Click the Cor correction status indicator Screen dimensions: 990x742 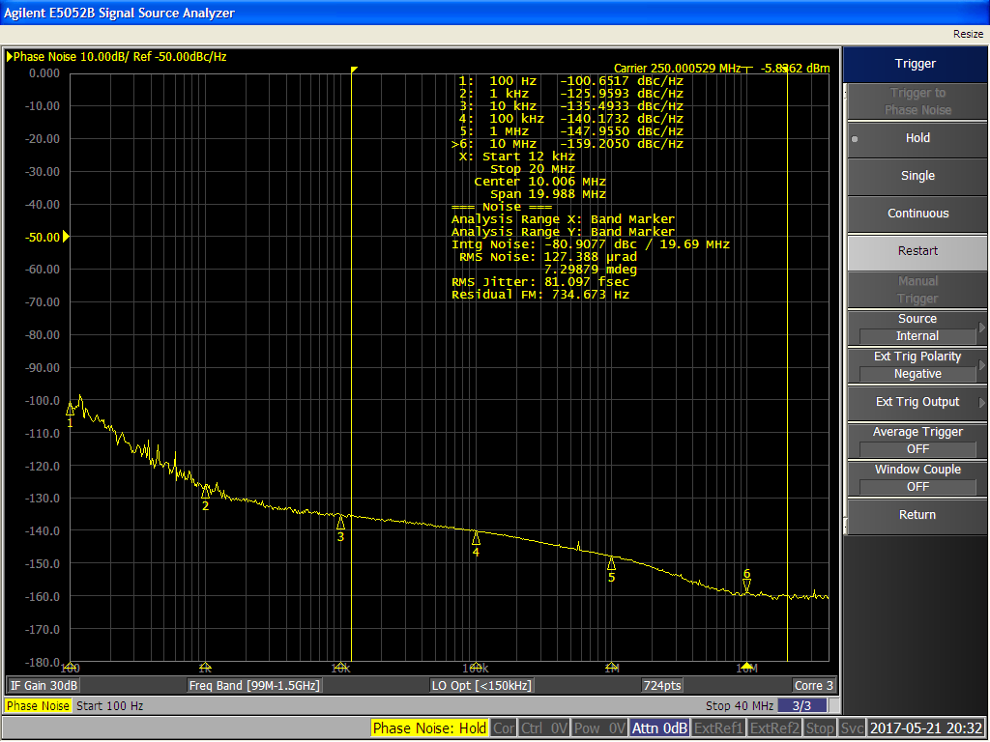click(x=503, y=728)
